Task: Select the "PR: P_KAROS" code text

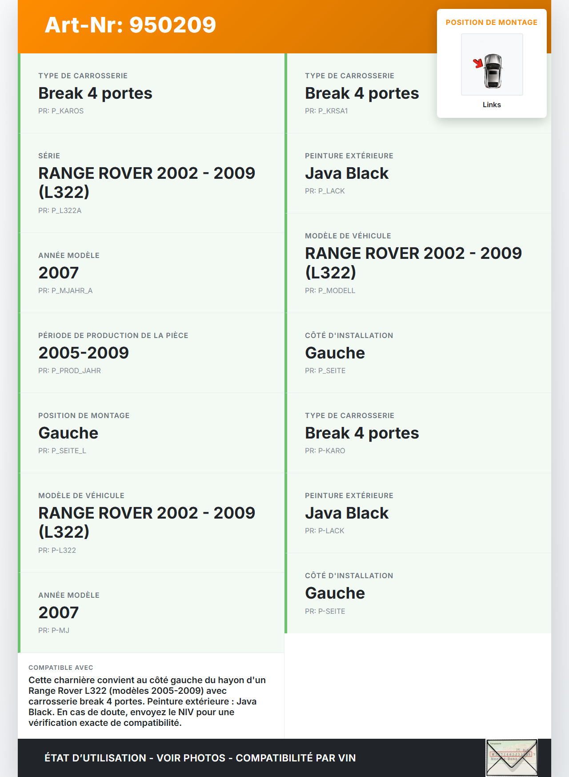Action: 61,111
